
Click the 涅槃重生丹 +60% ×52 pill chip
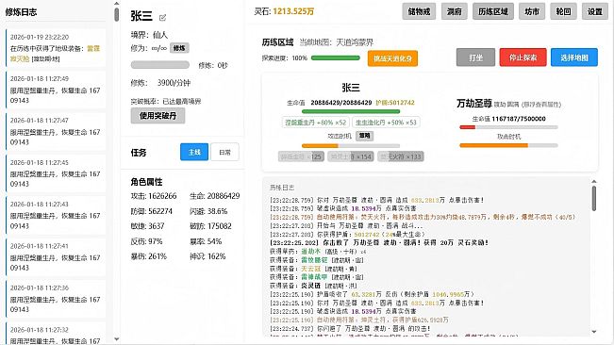tap(315, 123)
